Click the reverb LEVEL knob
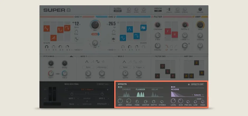 tap(173, 101)
